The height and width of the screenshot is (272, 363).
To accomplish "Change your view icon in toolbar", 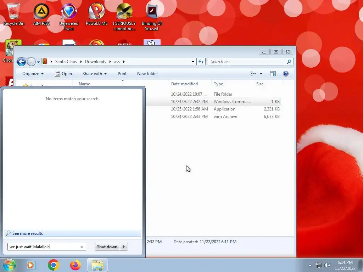I will [253, 74].
